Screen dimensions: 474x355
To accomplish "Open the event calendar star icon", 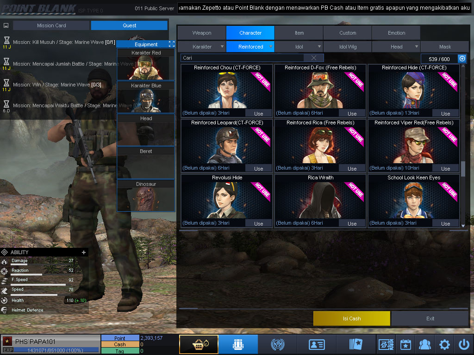I will [x=405, y=344].
